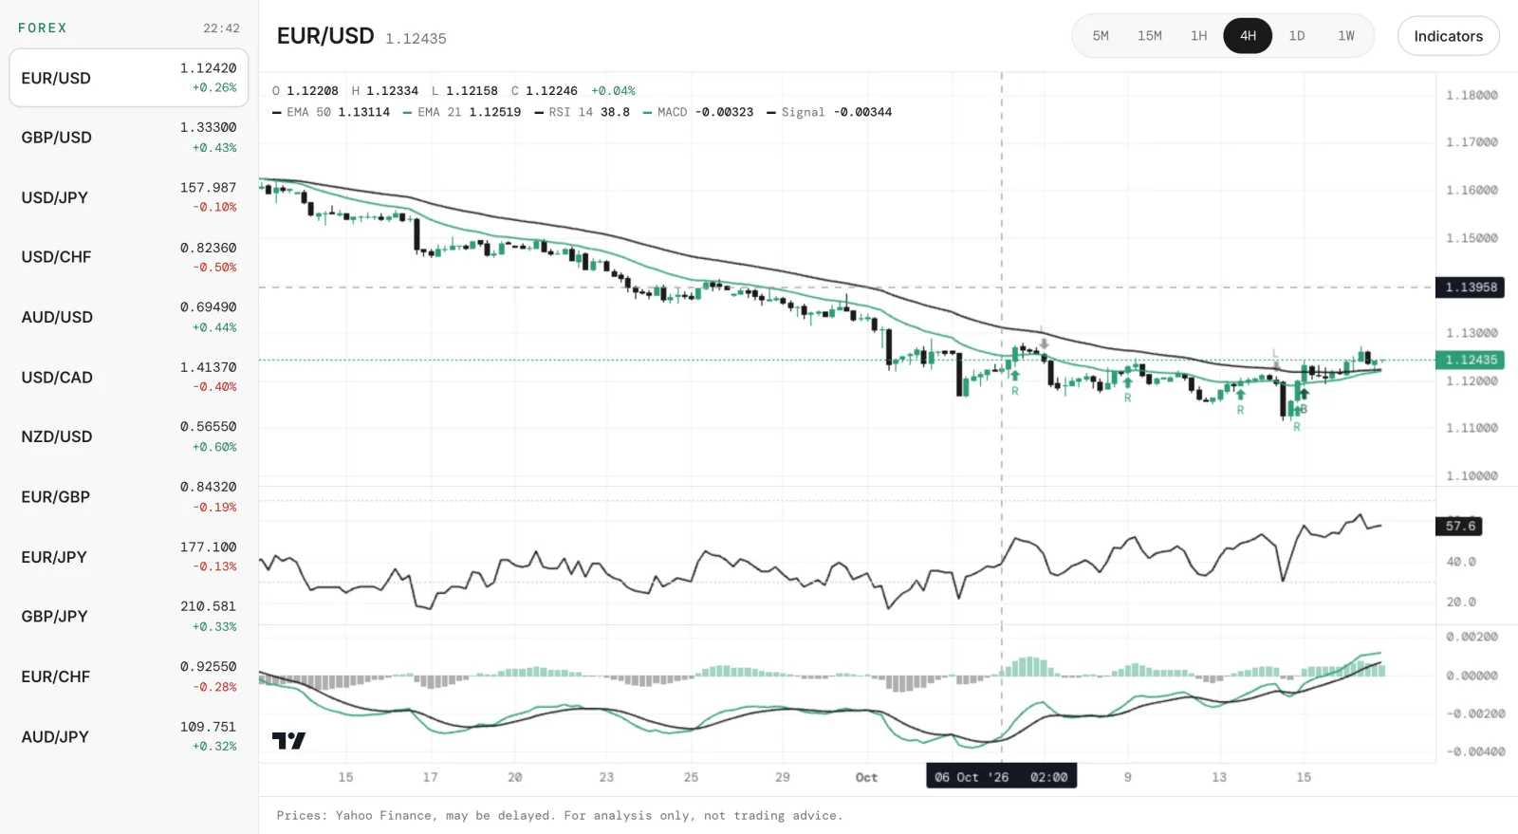Click the 1.18000 price axis label

tap(1472, 95)
